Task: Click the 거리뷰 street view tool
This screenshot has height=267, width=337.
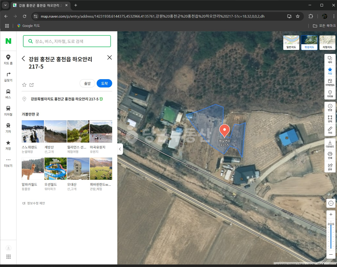Action: [x=330, y=94]
